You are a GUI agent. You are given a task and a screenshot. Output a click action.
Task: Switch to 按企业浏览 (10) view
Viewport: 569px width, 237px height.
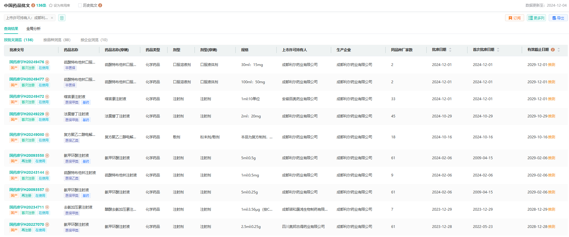[x=94, y=40]
